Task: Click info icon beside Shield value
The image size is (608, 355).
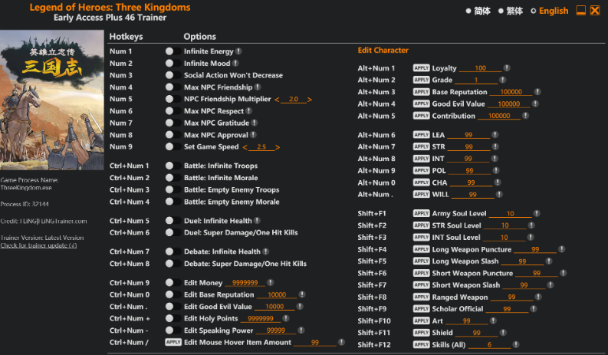Action: pyautogui.click(x=503, y=333)
